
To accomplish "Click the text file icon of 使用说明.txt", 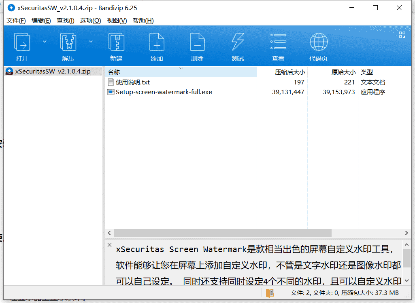I will click(111, 82).
